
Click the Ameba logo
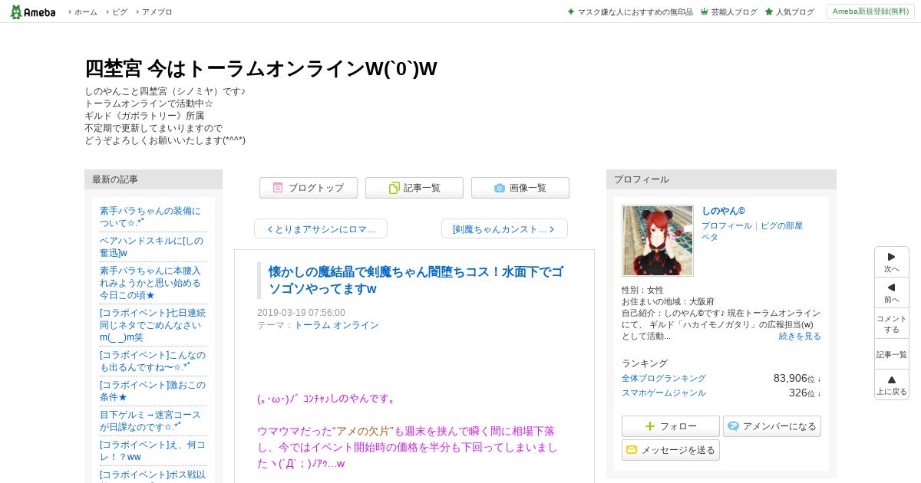pyautogui.click(x=32, y=11)
